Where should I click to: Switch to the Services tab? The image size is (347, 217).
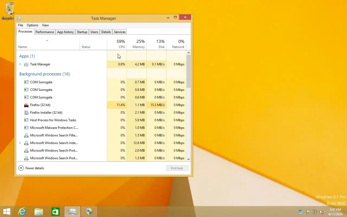tap(120, 32)
